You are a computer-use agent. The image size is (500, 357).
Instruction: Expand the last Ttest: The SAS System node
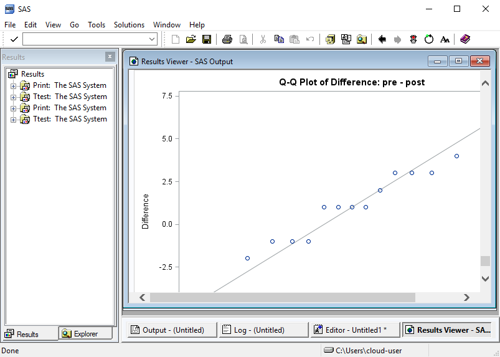(x=13, y=119)
